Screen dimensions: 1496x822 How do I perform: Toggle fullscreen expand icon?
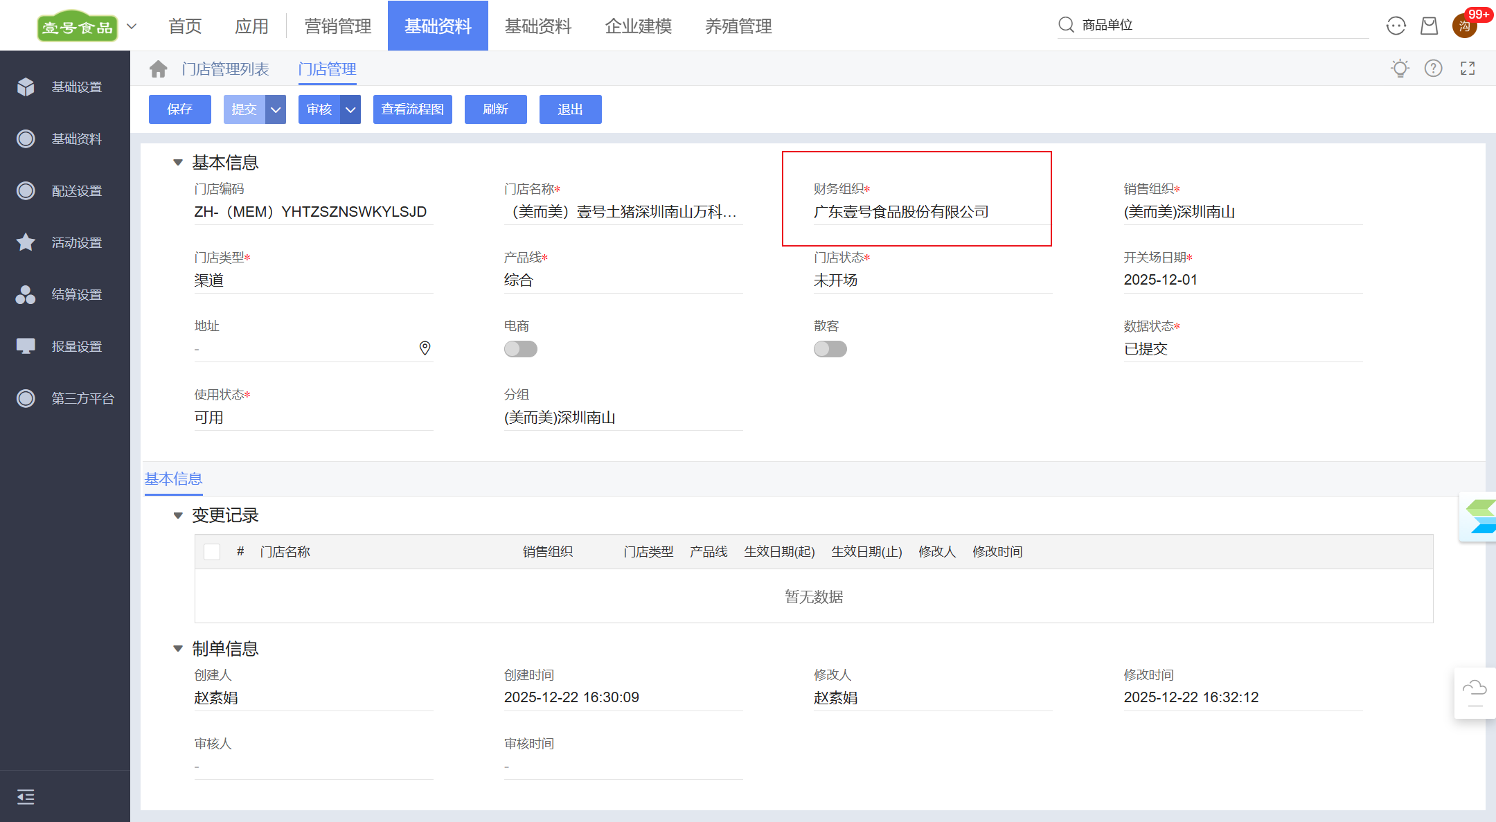tap(1467, 69)
